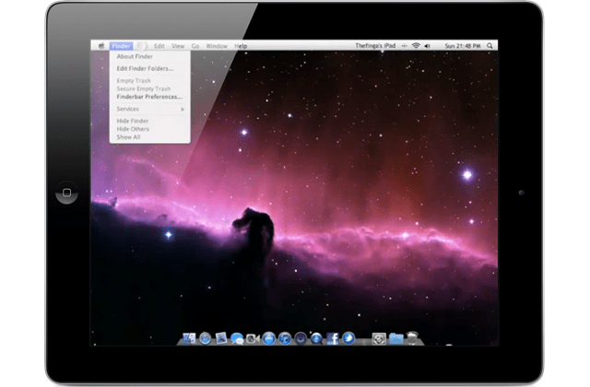Open the Wi-Fi status icon
This screenshot has height=387, width=590.
point(416,45)
